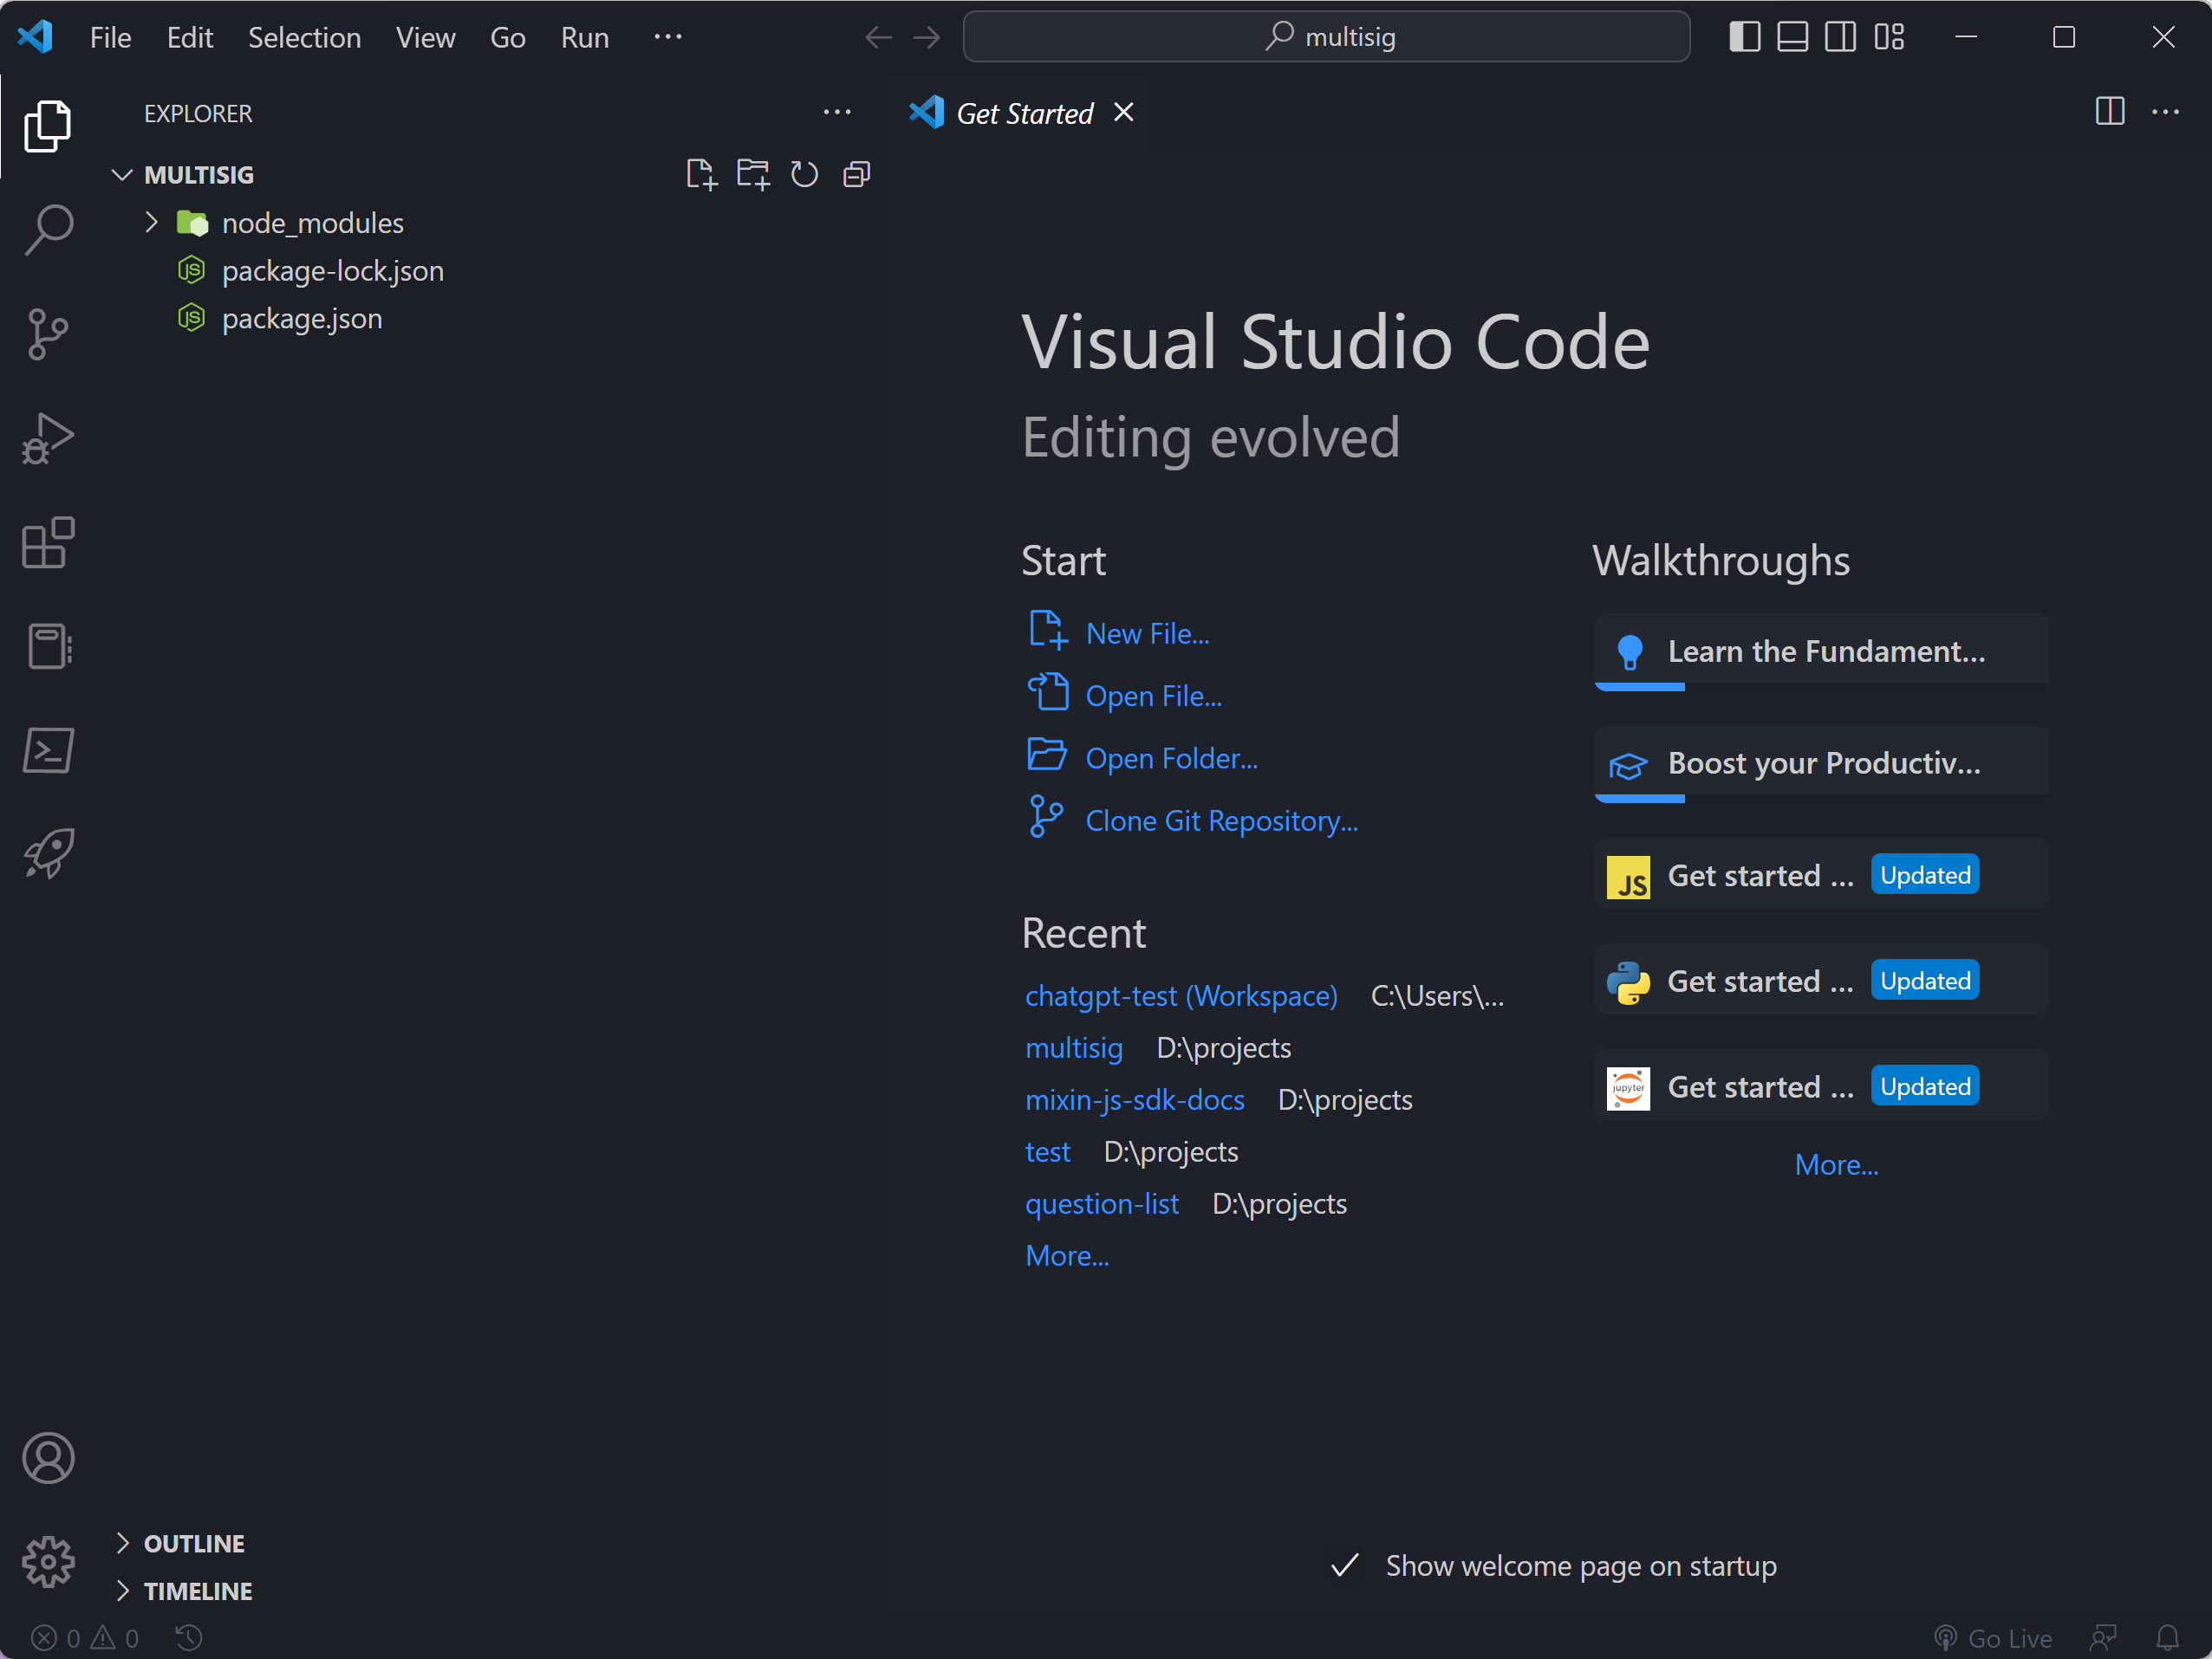Click Clone Git Repository link
The width and height of the screenshot is (2212, 1659).
1221,820
